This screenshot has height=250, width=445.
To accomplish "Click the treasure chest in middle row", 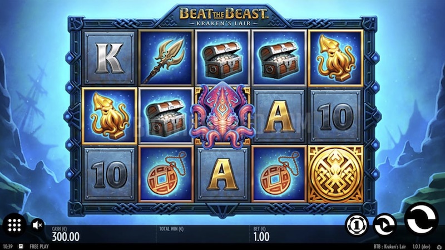I will (166, 116).
